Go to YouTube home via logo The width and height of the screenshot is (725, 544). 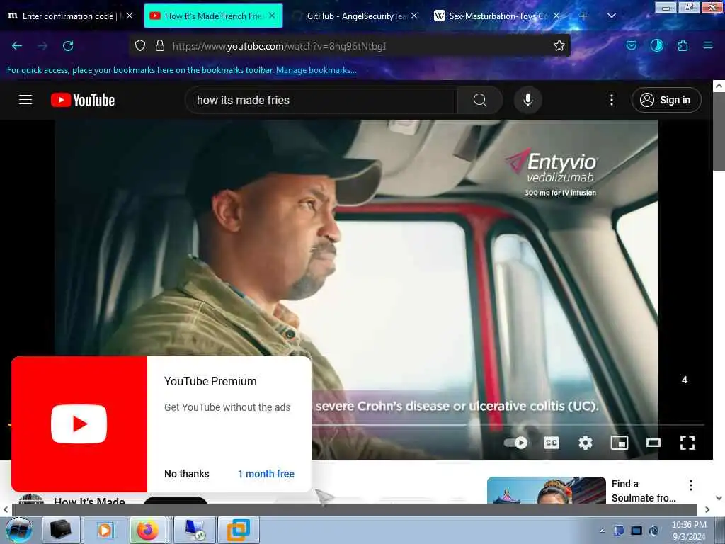tap(83, 100)
